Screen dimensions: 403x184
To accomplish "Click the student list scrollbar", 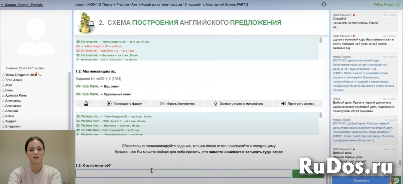I will tap(69, 101).
